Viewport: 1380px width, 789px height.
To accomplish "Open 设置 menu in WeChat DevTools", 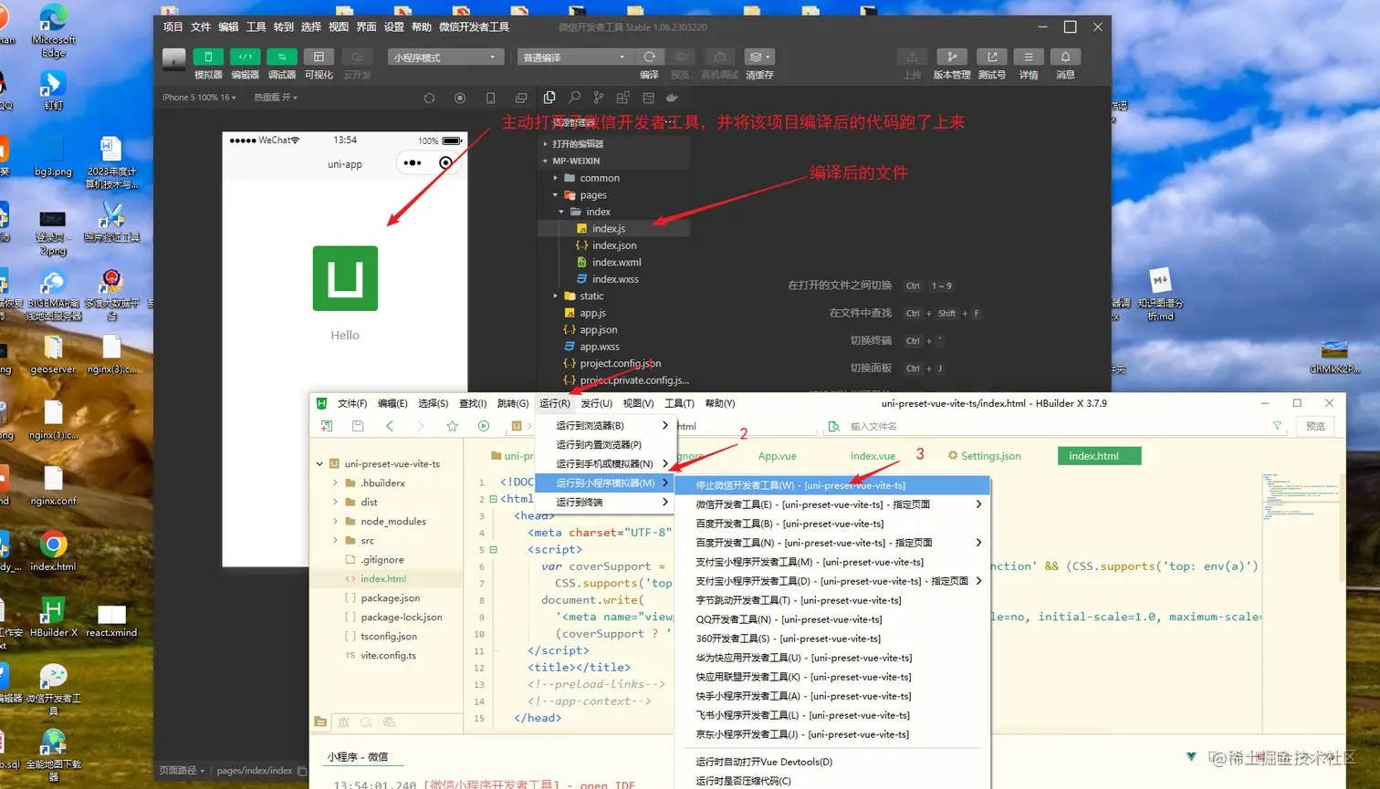I will [394, 27].
